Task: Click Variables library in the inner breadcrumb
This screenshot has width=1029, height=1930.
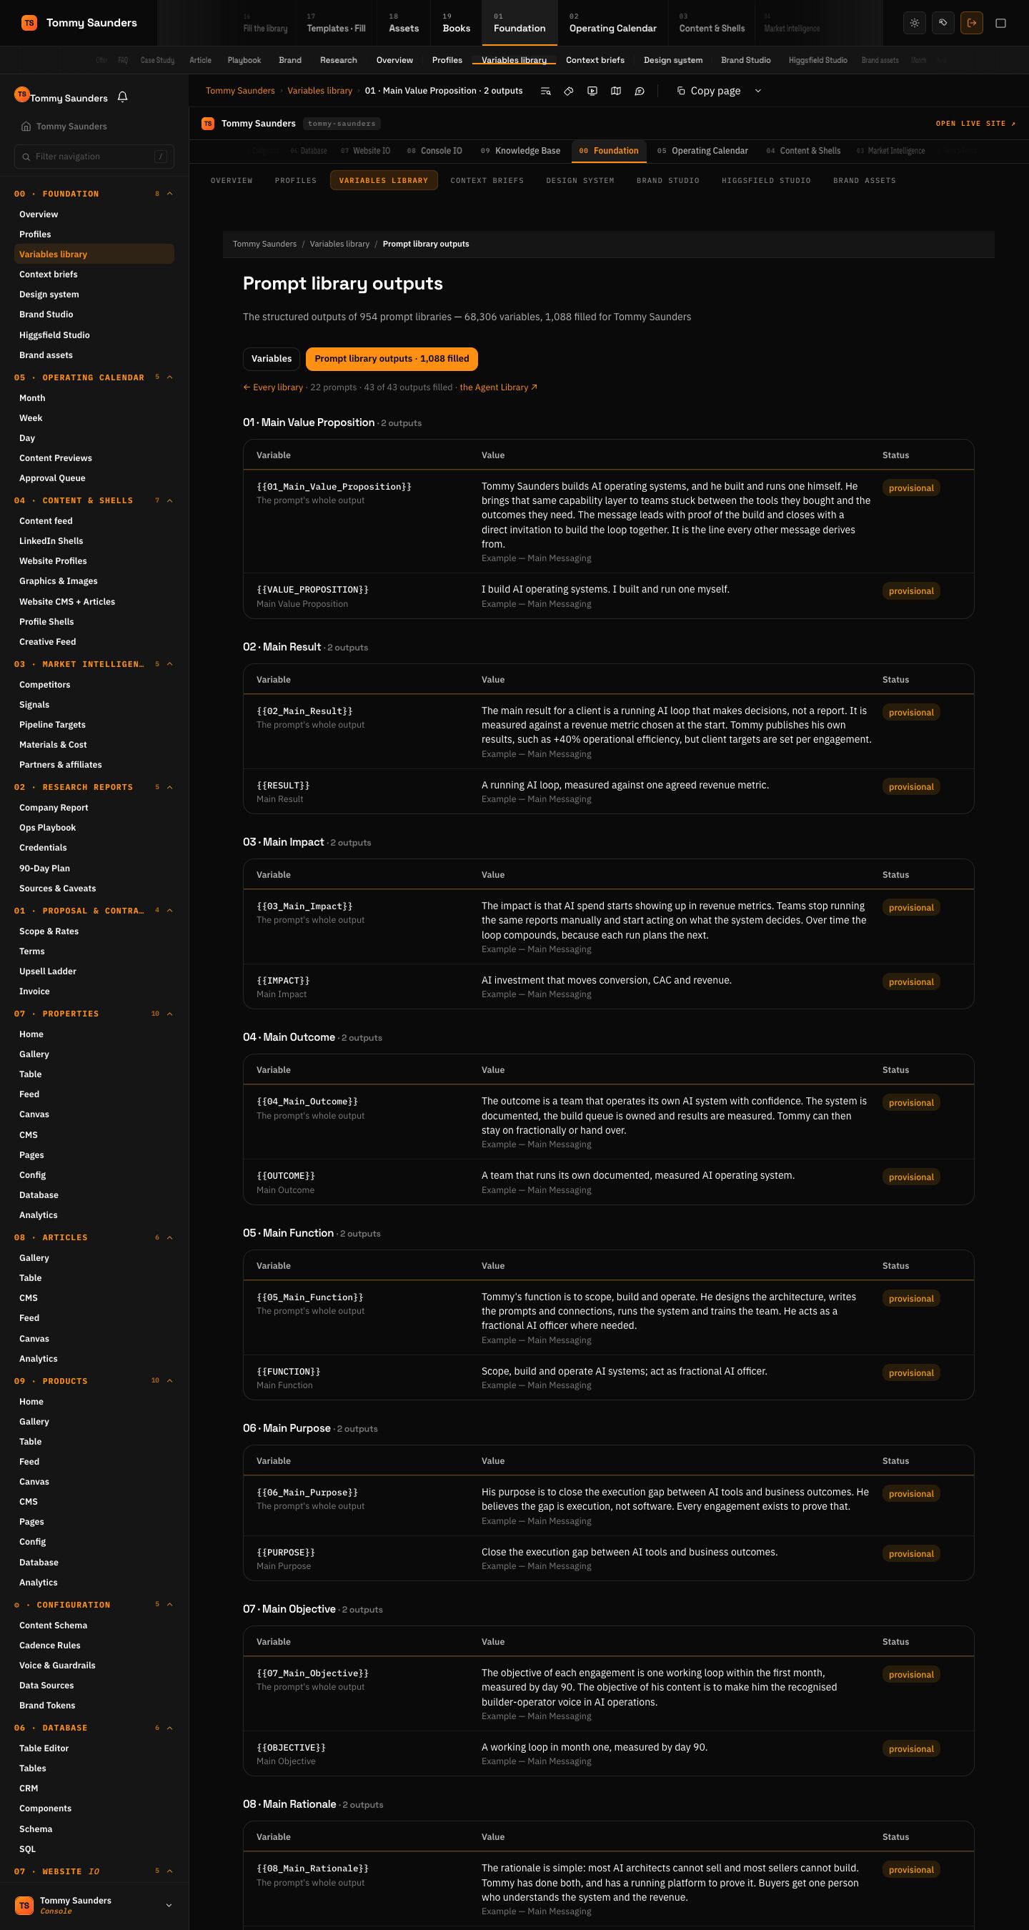Action: (x=339, y=244)
